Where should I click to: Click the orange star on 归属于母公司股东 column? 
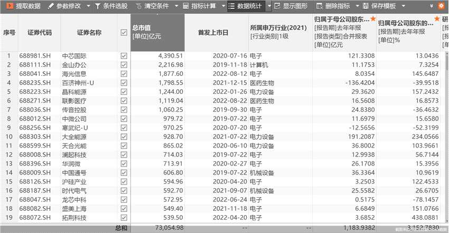[373, 19]
